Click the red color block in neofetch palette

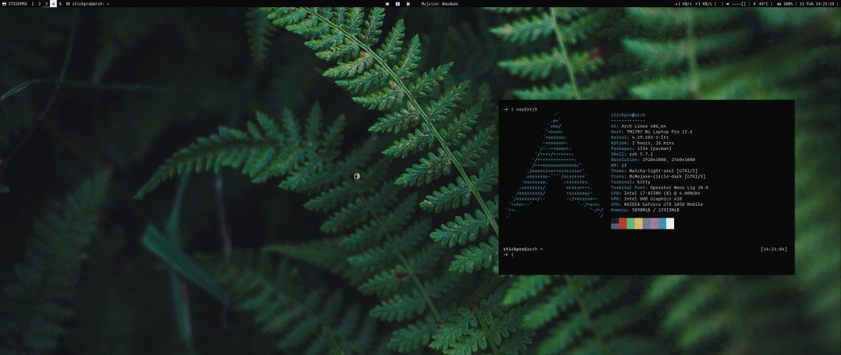tap(623, 224)
